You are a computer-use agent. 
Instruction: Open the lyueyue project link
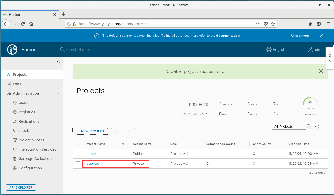pyautogui.click(x=92, y=164)
